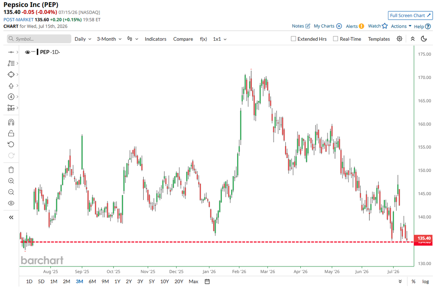Open the Elliott wave number tool

[x=11, y=97]
